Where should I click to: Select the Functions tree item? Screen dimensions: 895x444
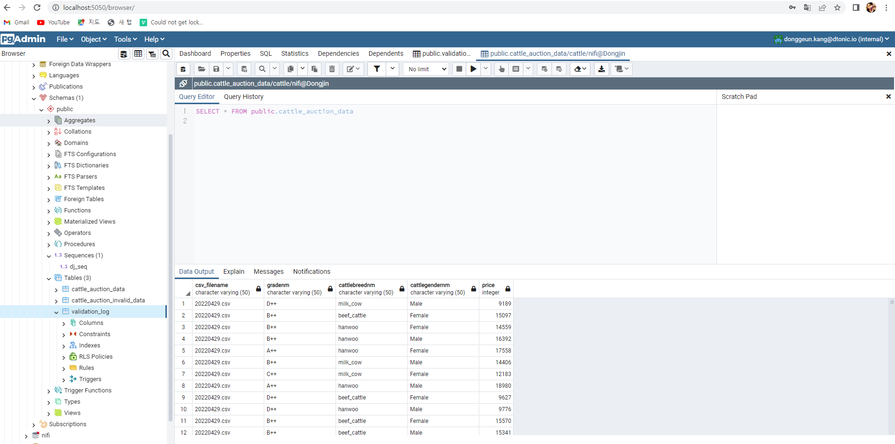77,211
